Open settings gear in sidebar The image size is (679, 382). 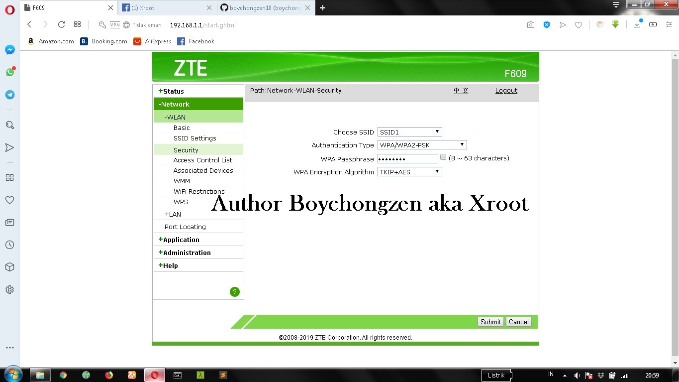click(9, 289)
